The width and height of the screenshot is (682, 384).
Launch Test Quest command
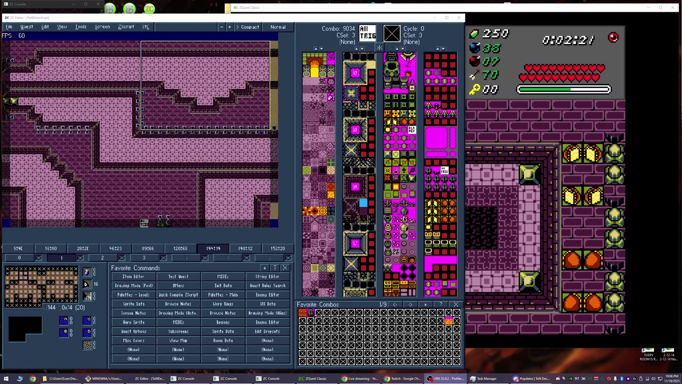178,277
